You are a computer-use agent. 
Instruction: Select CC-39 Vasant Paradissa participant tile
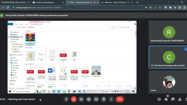click(x=168, y=57)
